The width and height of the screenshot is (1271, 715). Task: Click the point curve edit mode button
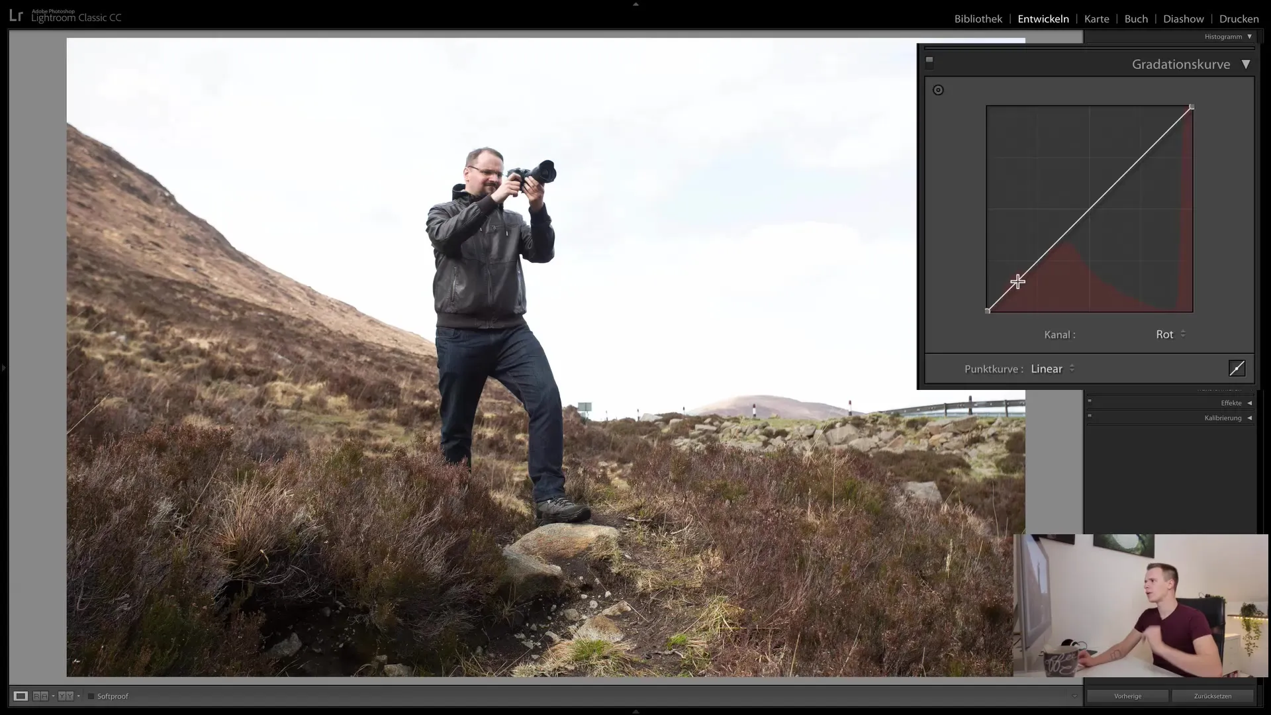tap(1237, 368)
